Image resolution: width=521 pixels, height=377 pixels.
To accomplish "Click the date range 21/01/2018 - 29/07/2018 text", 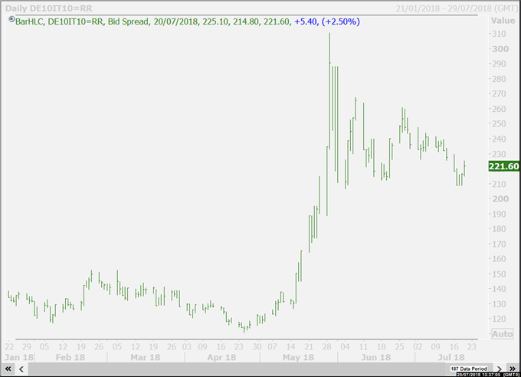I will (x=457, y=8).
